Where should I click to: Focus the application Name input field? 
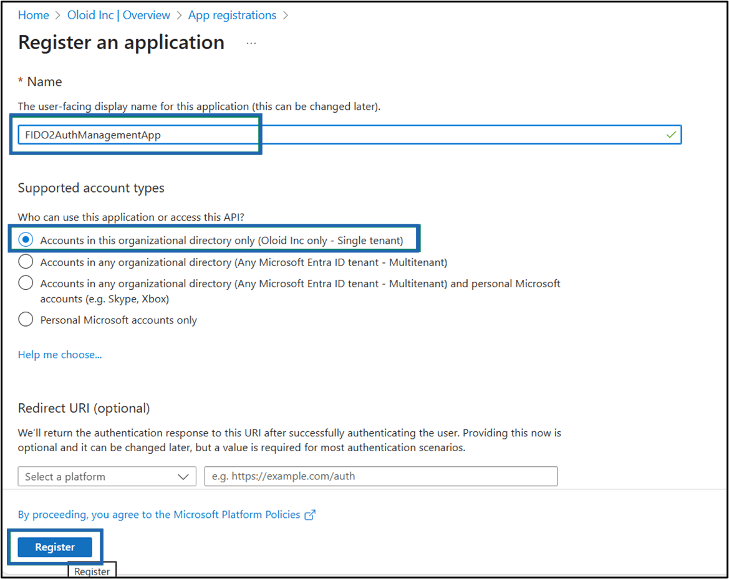click(x=350, y=135)
